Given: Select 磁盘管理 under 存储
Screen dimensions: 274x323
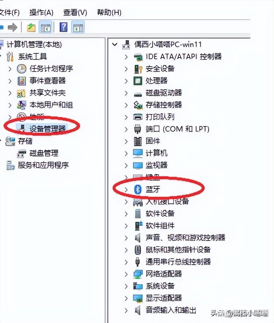Looking at the screenshot, I should 44,153.
